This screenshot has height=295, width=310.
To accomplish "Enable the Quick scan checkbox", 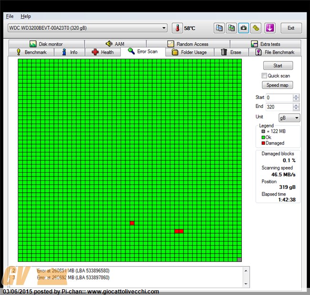I will tap(264, 76).
